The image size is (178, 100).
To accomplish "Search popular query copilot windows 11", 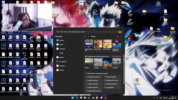I will (112, 84).
